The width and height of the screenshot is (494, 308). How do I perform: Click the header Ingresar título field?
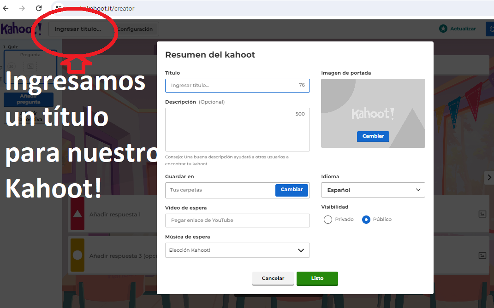tap(78, 29)
